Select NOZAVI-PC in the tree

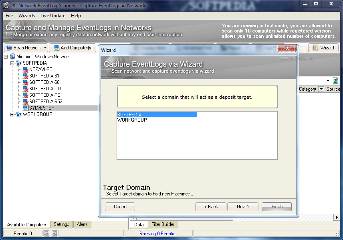point(41,69)
